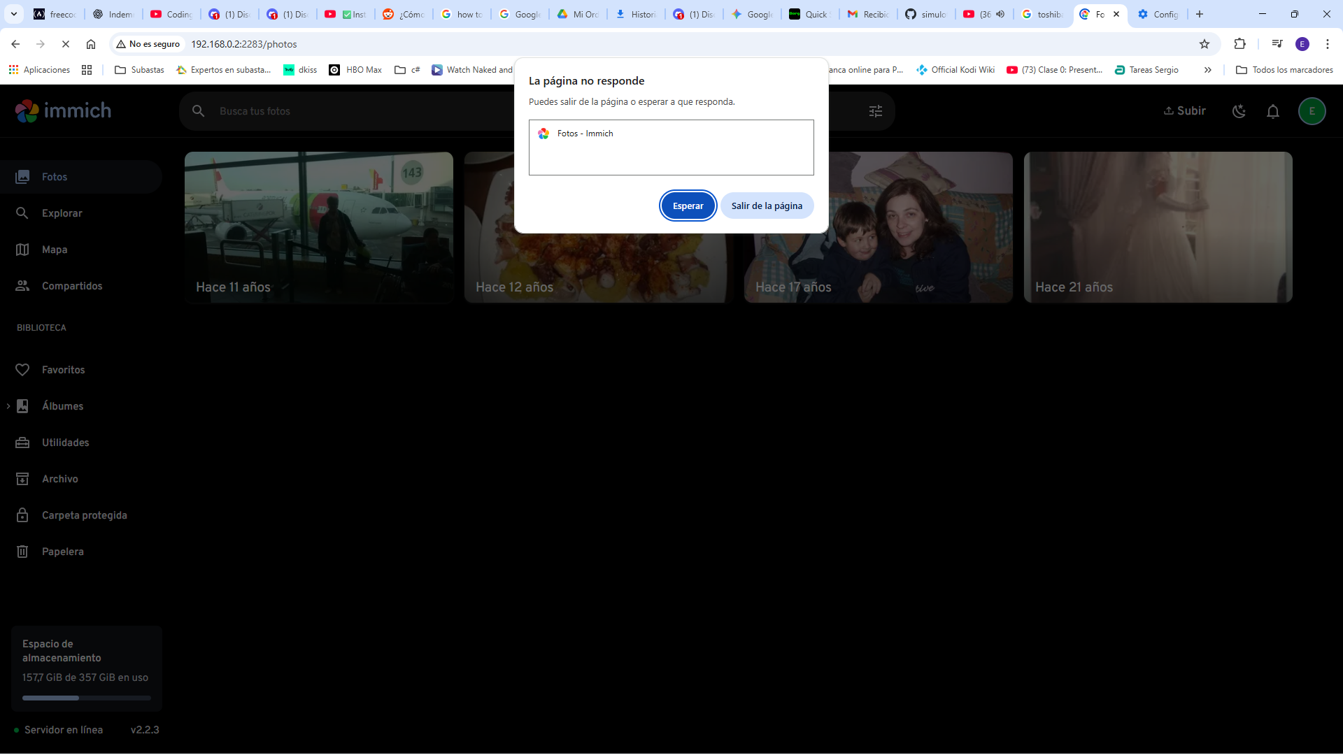
Task: Open the Favoritos heart item
Action: click(63, 370)
